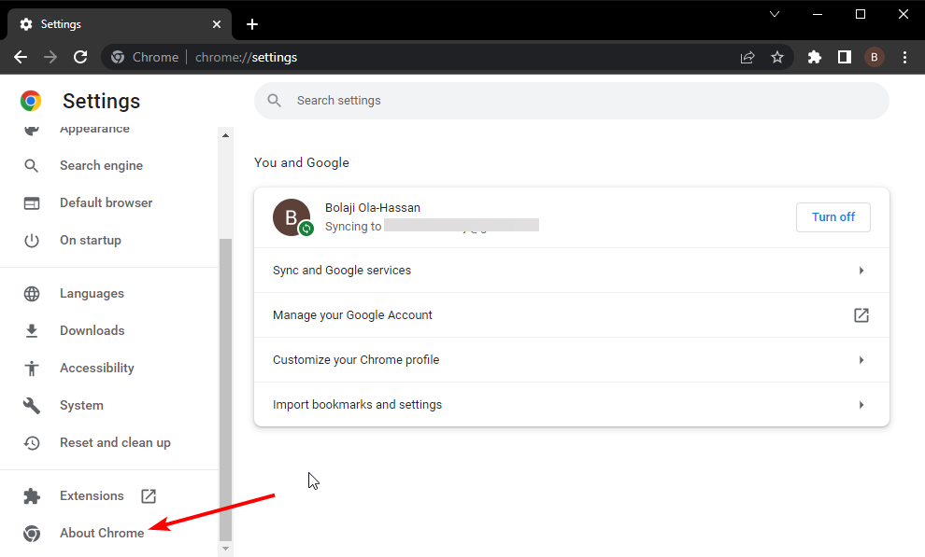Toggle the browser side panel icon
This screenshot has height=557, width=925.
tap(845, 57)
